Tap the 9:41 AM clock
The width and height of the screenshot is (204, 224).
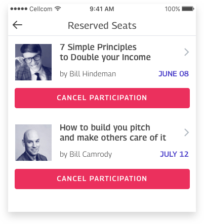[x=102, y=9]
